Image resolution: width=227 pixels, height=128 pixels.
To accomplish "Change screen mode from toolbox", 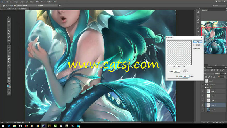I will [9, 94].
